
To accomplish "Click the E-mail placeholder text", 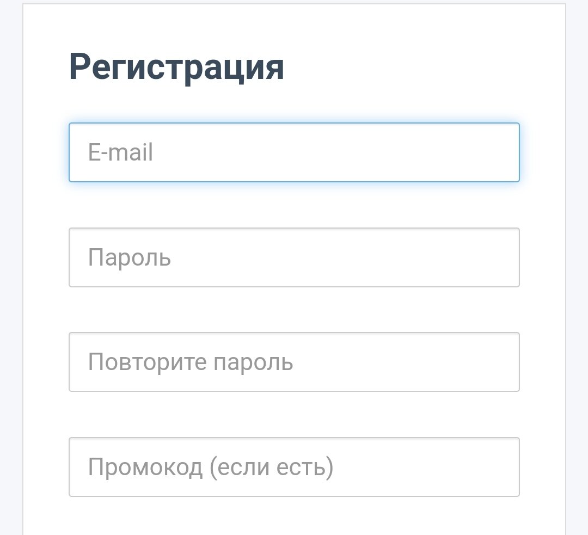I will coord(120,152).
